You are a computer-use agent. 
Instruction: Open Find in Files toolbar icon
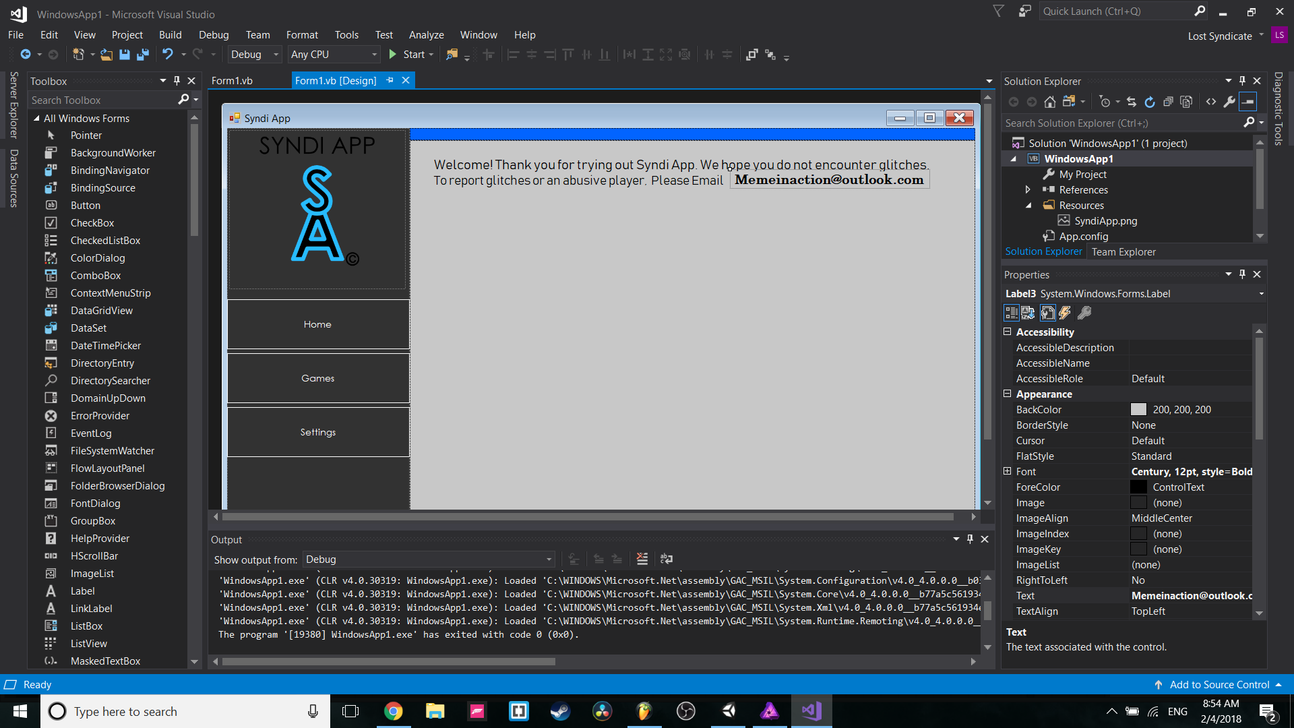tap(452, 55)
